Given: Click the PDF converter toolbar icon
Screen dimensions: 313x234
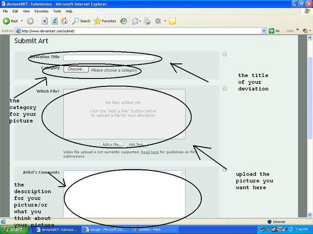Looking at the screenshot, I should [305, 31].
